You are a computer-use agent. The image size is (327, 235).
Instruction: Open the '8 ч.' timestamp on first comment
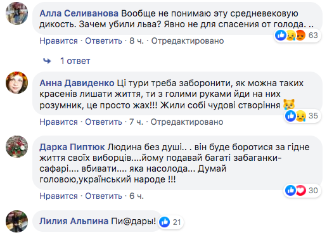coord(136,41)
